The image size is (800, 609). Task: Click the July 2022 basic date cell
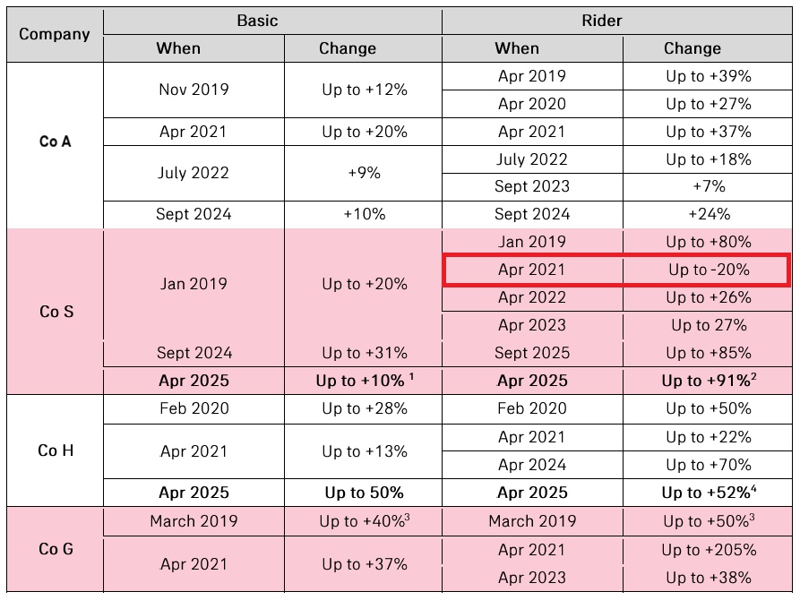click(x=194, y=173)
